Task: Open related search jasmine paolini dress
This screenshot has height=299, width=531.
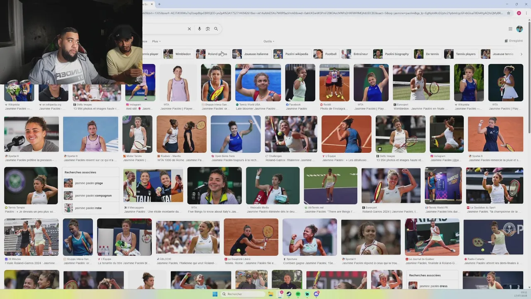Action: tap(433, 286)
